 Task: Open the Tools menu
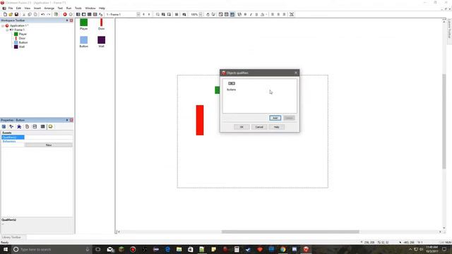coord(78,8)
